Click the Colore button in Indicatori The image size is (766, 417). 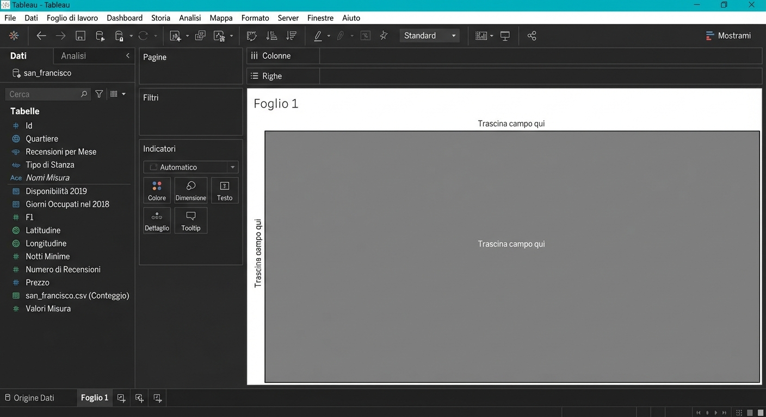(x=157, y=191)
